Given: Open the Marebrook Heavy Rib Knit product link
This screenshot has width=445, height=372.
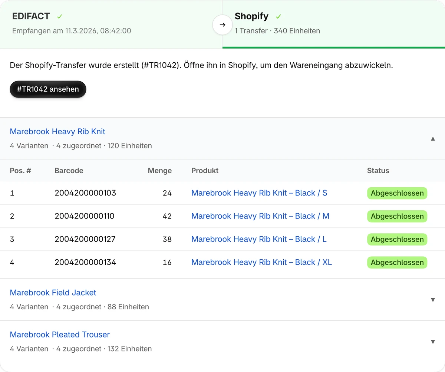Looking at the screenshot, I should [57, 131].
